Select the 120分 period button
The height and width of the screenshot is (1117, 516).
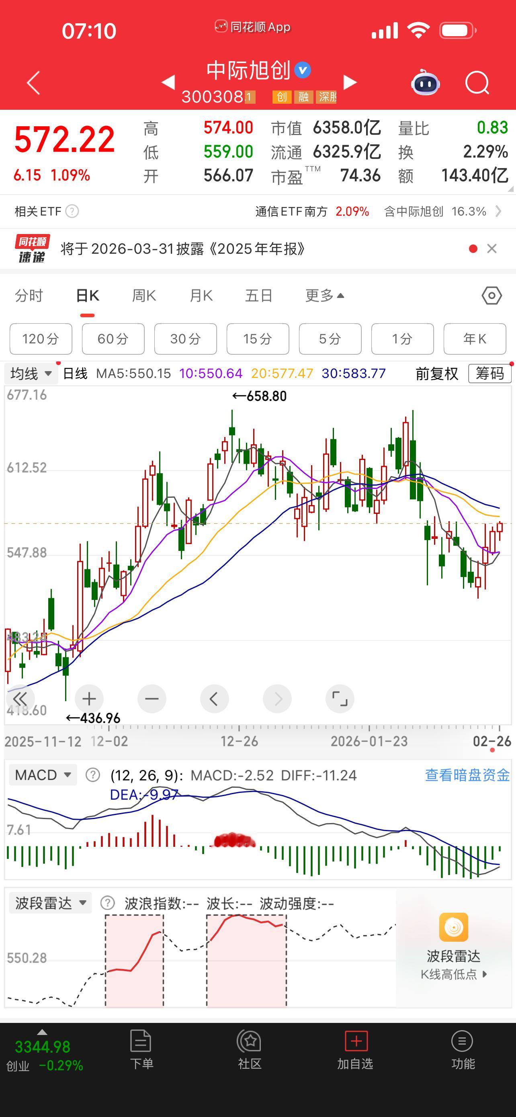tap(41, 339)
